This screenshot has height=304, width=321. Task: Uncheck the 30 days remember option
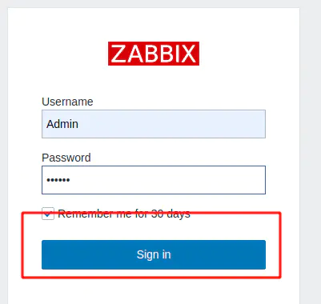click(48, 214)
